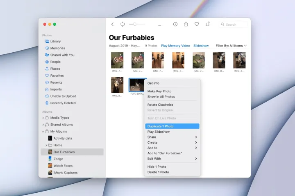Select the IMG_8 dog photo in second row
Screen dimensions: 295x196
point(117,85)
